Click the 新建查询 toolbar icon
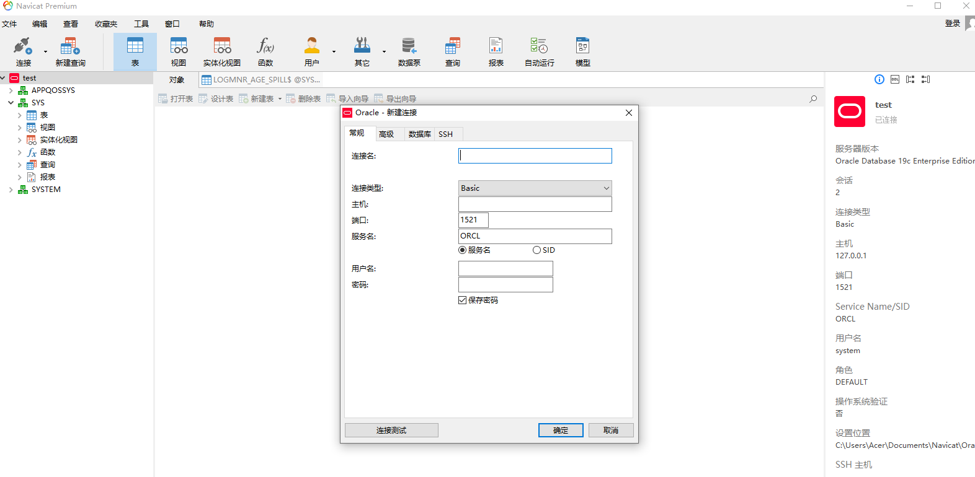975x477 pixels. click(x=70, y=52)
